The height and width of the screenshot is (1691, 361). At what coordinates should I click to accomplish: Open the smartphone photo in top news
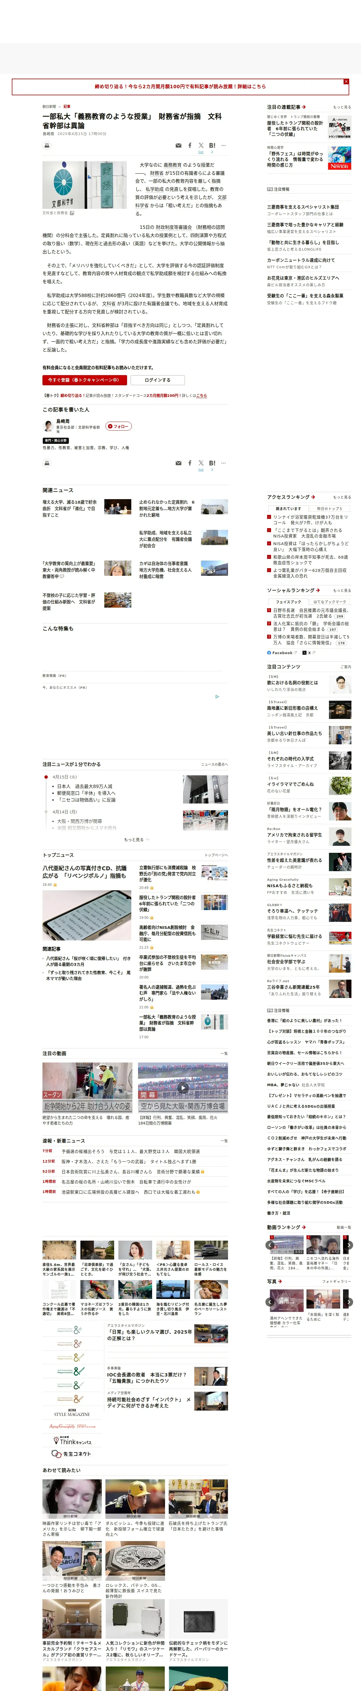click(x=87, y=916)
